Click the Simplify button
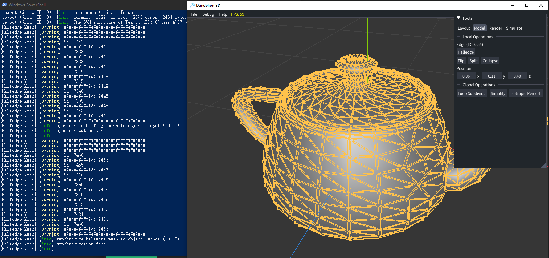 click(498, 93)
